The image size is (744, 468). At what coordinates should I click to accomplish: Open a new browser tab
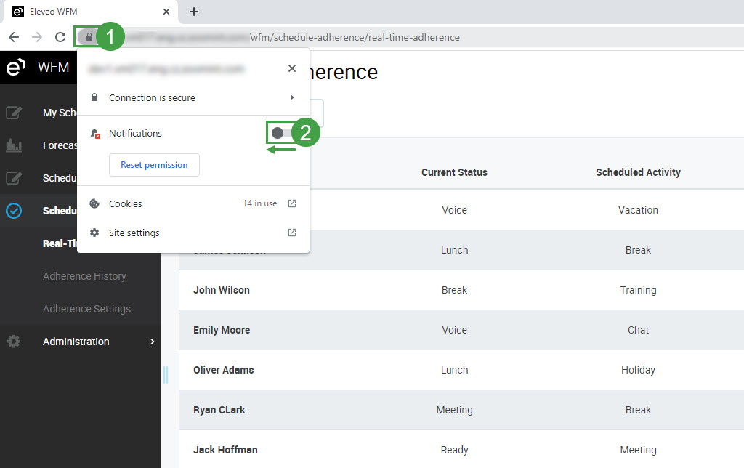point(194,12)
